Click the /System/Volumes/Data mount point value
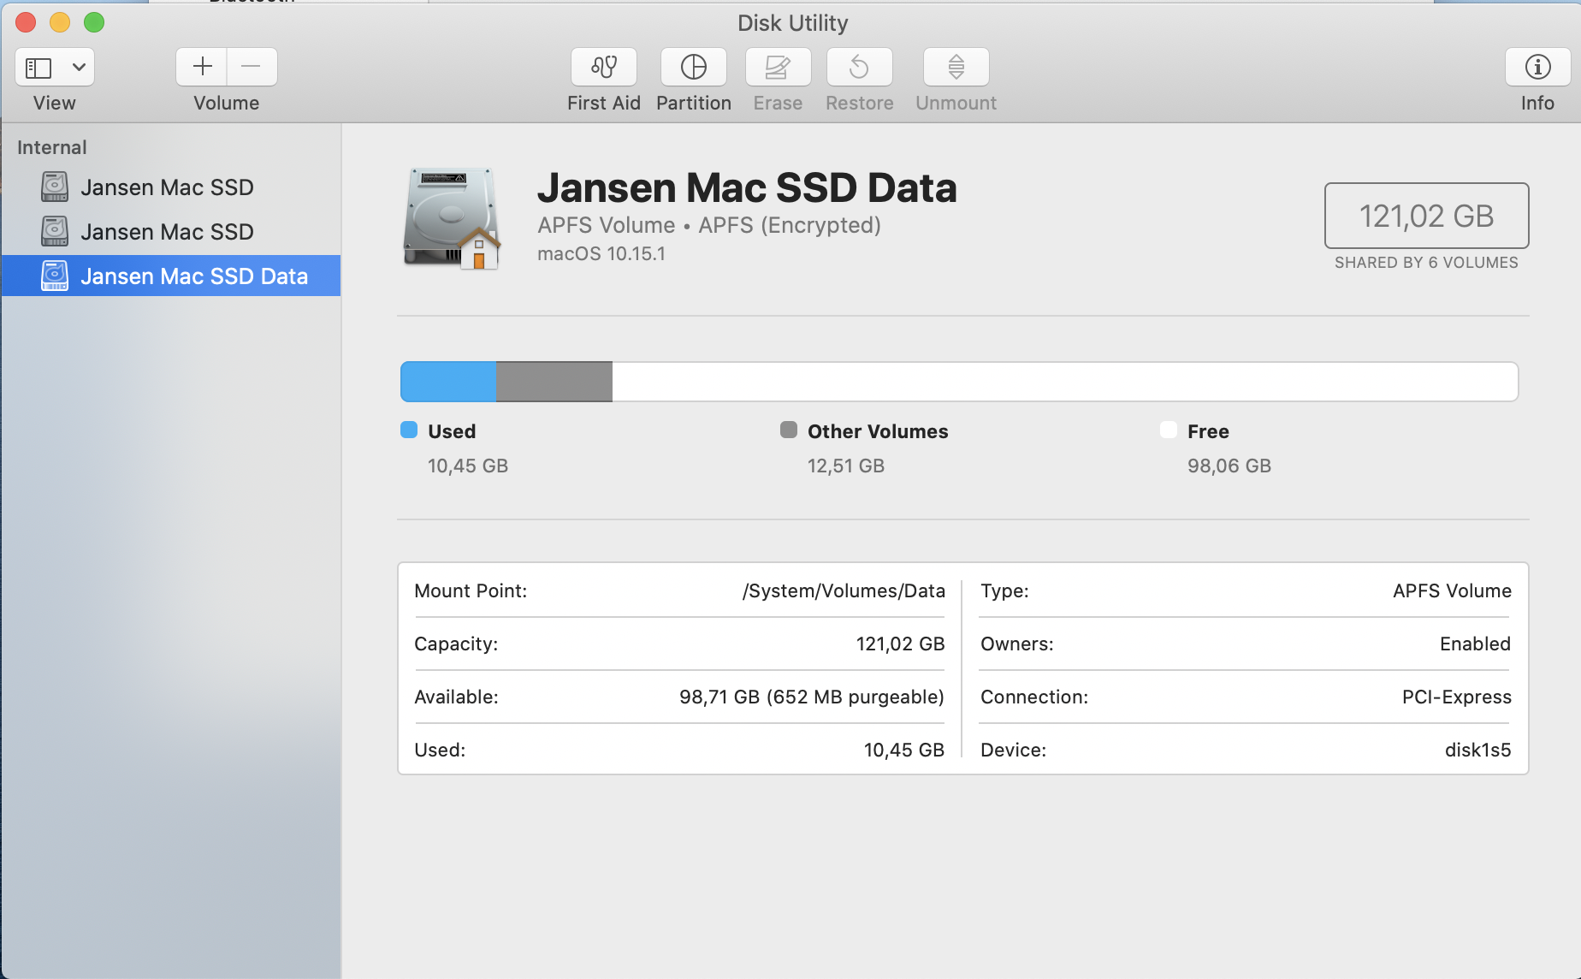Image resolution: width=1581 pixels, height=979 pixels. click(x=844, y=591)
